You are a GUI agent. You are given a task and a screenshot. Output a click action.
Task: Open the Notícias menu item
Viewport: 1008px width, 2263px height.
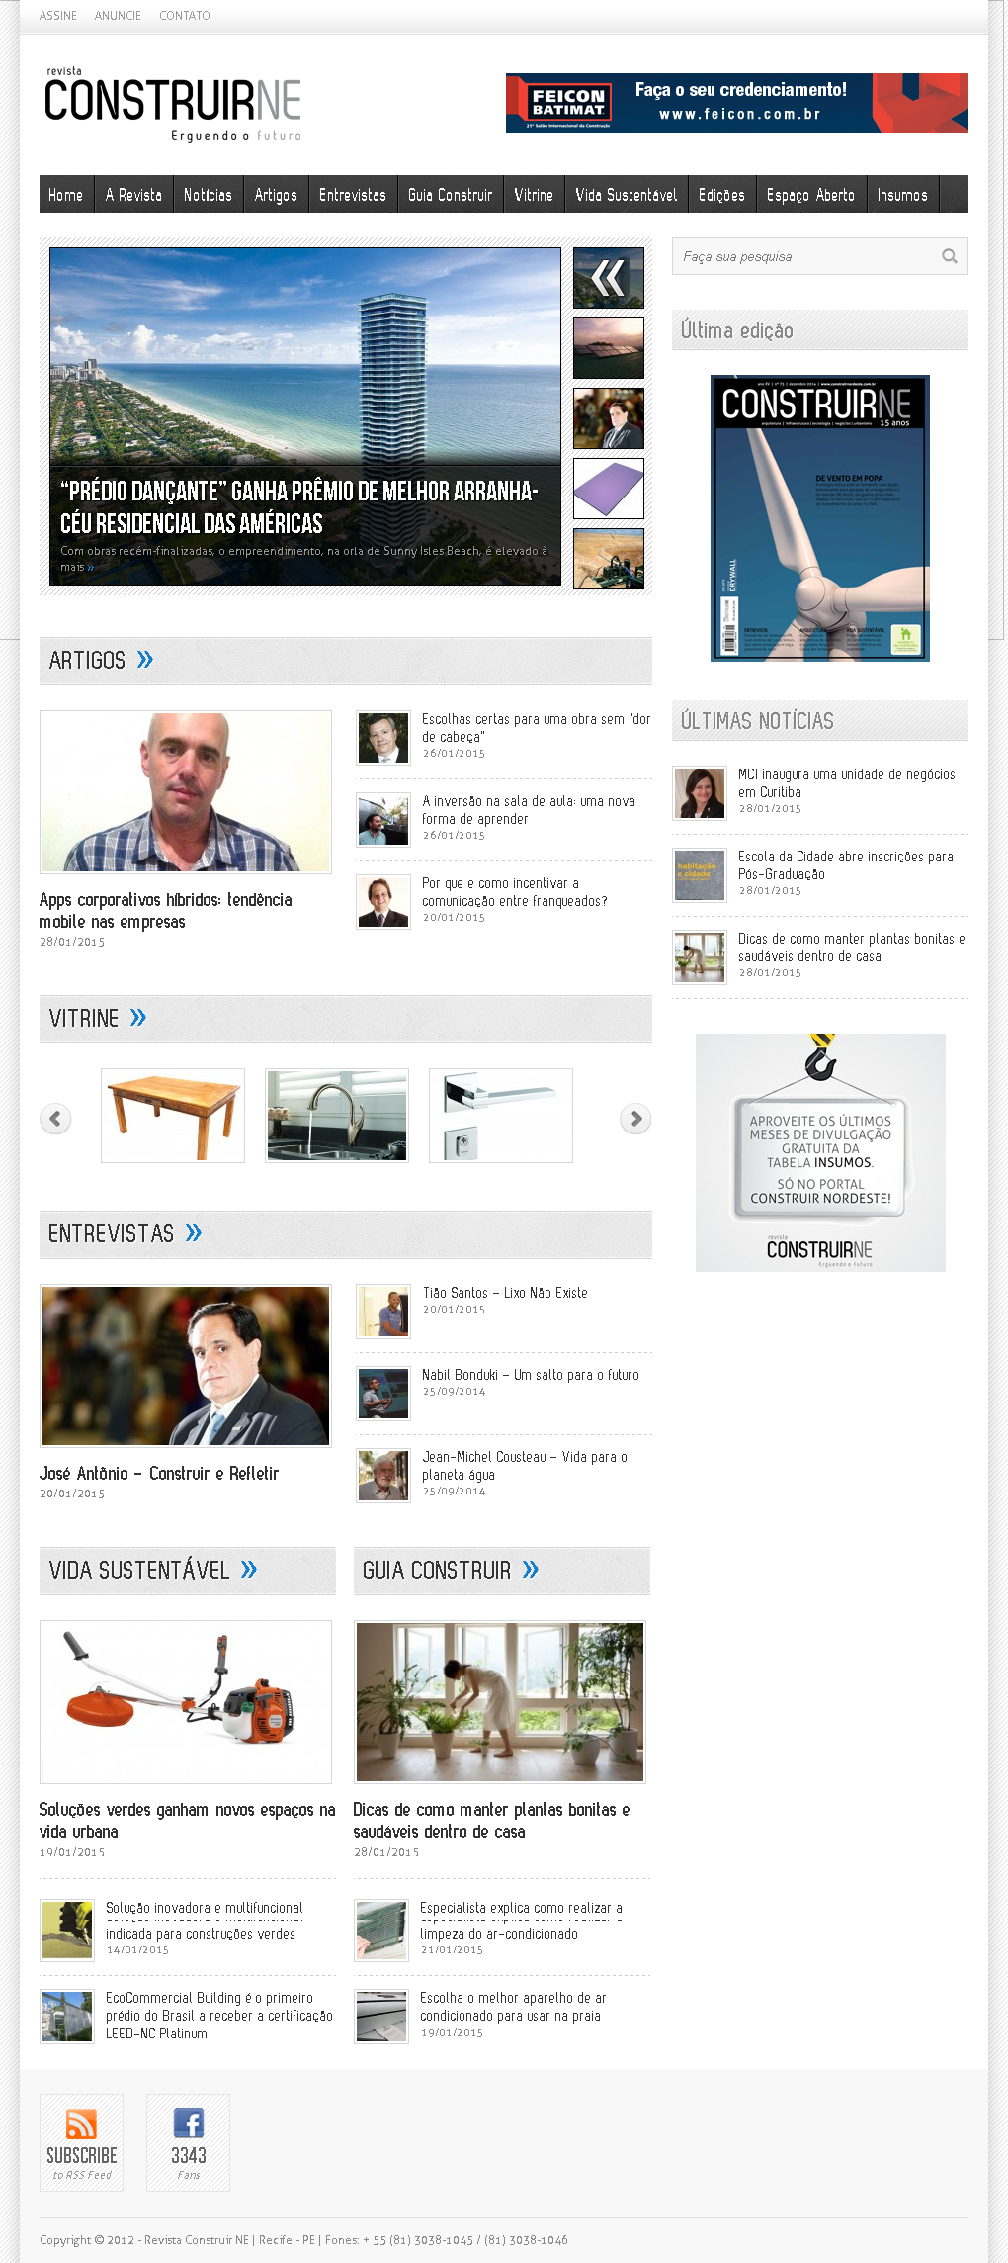pos(208,195)
